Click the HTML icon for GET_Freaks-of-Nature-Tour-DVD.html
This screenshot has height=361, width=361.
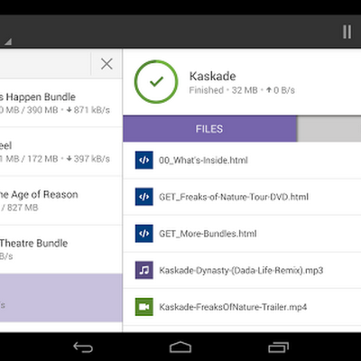[144, 197]
